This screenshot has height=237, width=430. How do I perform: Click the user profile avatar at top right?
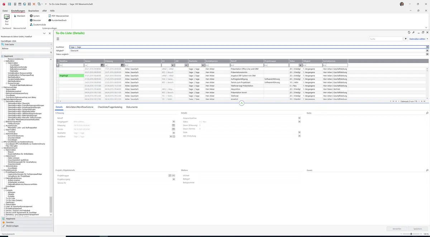click(402, 4)
